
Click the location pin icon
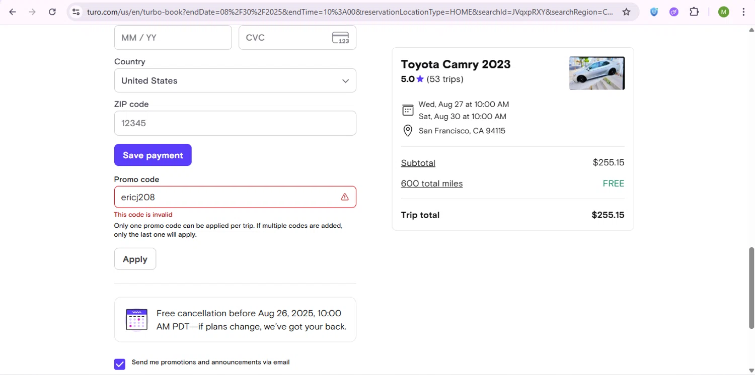pyautogui.click(x=408, y=131)
